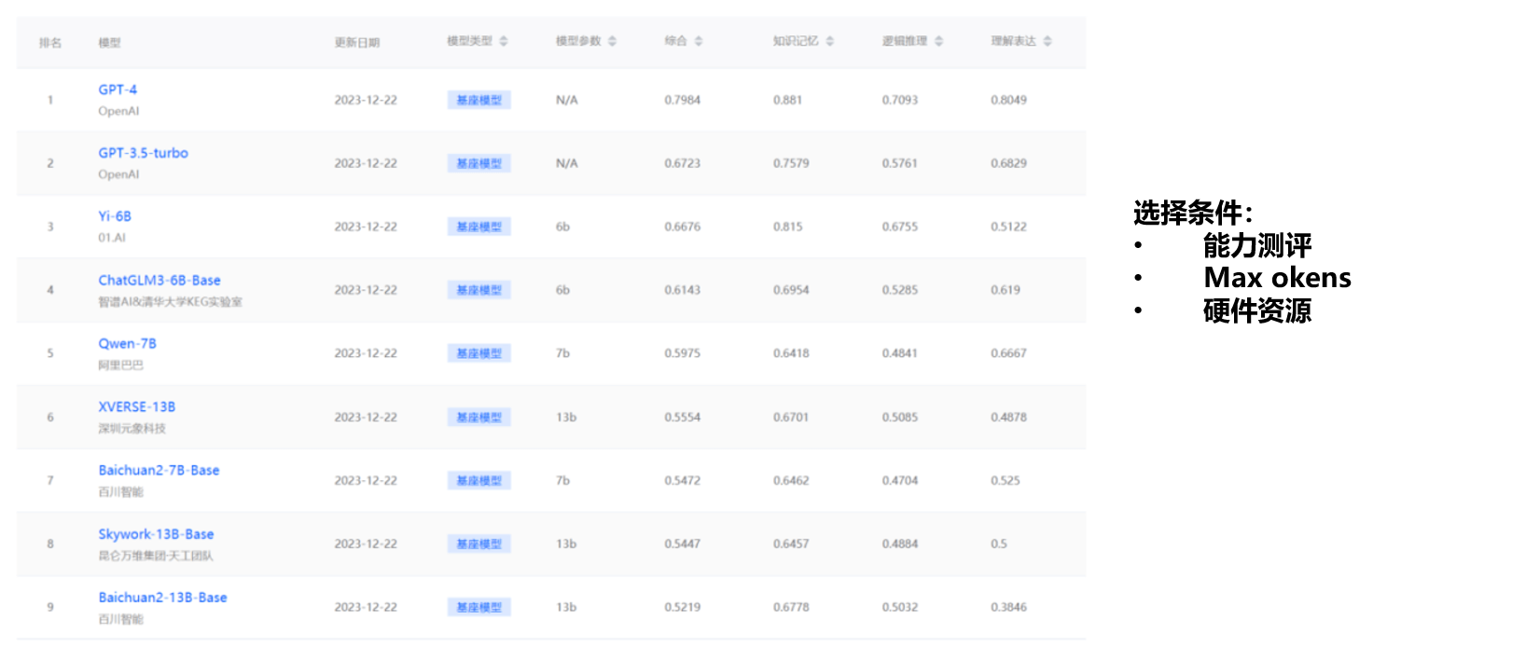Click the 模型 column header
1526x648 pixels.
pos(110,42)
